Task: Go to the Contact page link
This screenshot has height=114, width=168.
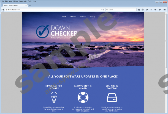Action: click(83, 16)
